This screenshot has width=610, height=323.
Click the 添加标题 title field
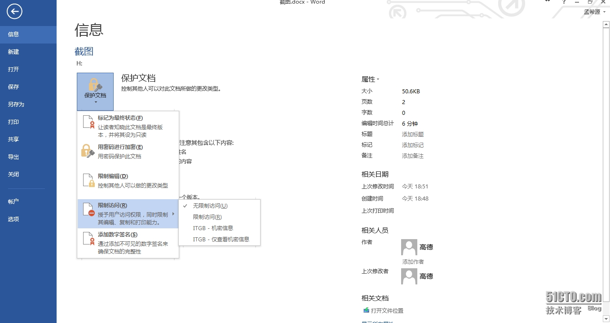[x=412, y=135]
